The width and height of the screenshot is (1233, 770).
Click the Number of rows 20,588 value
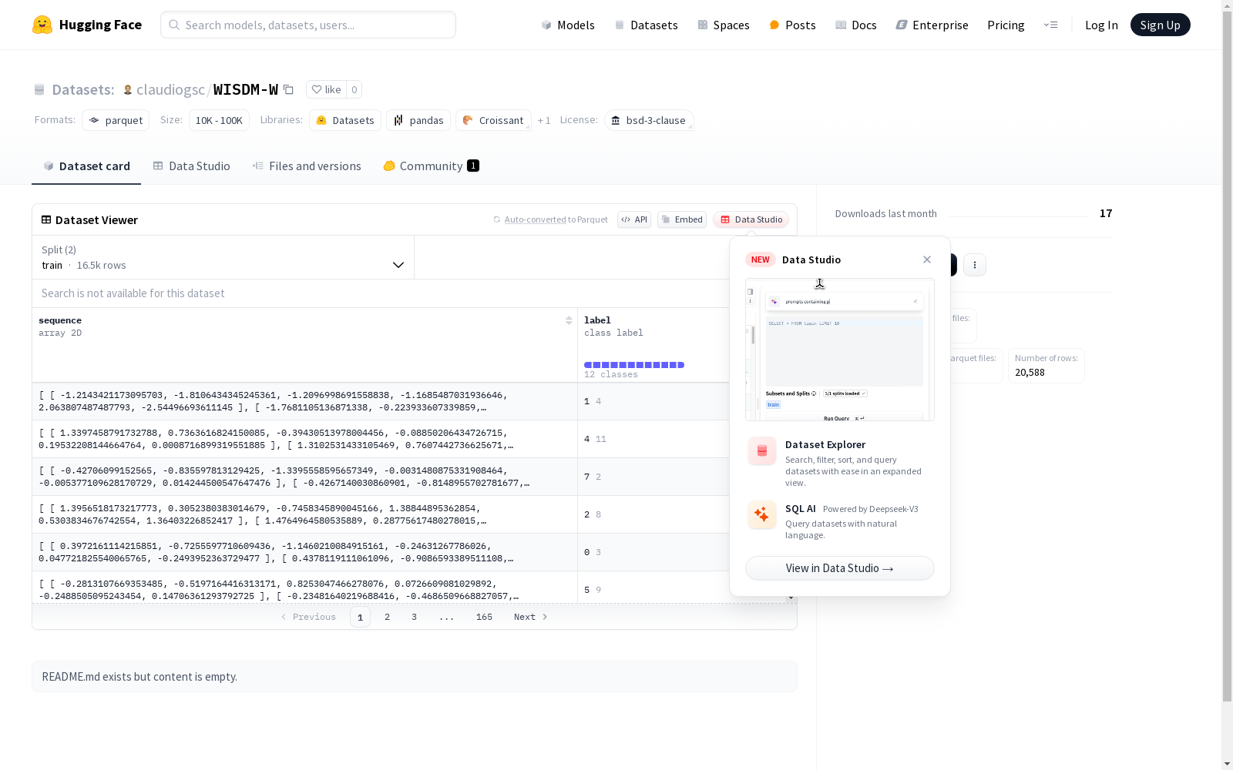[x=1030, y=373]
